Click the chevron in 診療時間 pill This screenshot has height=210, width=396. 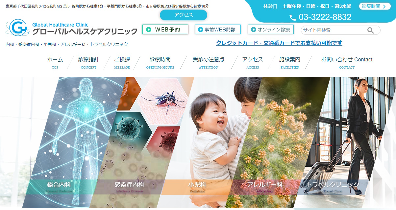pos(384,6)
